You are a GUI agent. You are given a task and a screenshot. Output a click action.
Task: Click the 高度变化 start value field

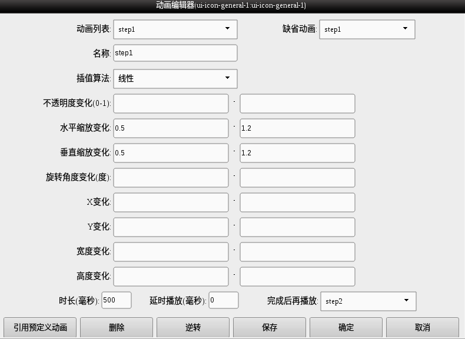pos(171,277)
